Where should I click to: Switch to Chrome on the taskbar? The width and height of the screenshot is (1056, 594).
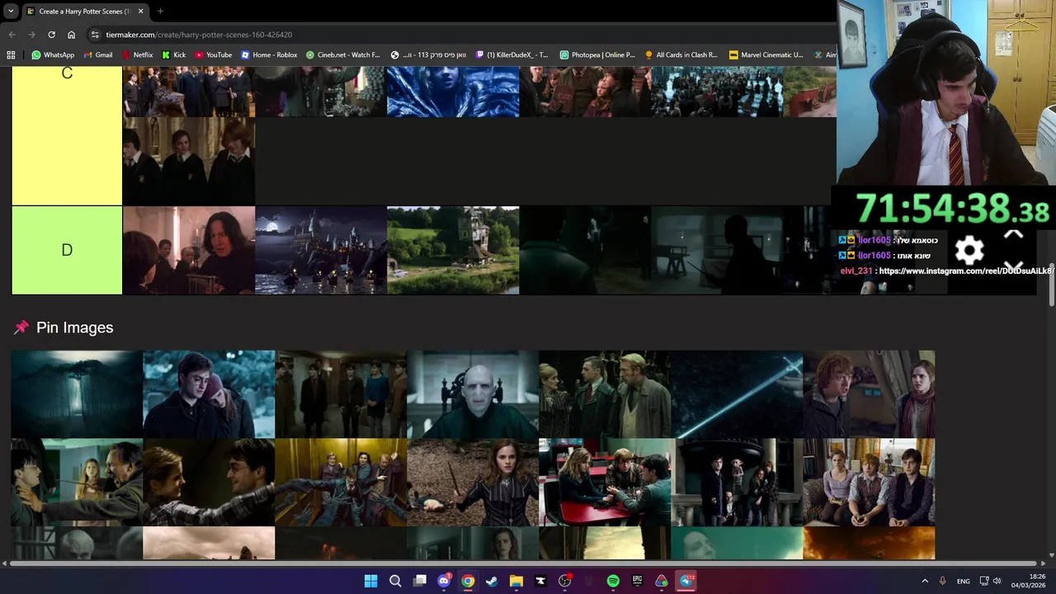pos(468,581)
